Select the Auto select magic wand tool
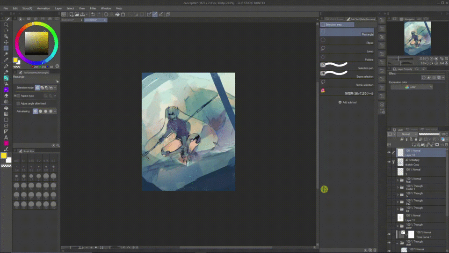This screenshot has height=253, width=449. [6, 54]
